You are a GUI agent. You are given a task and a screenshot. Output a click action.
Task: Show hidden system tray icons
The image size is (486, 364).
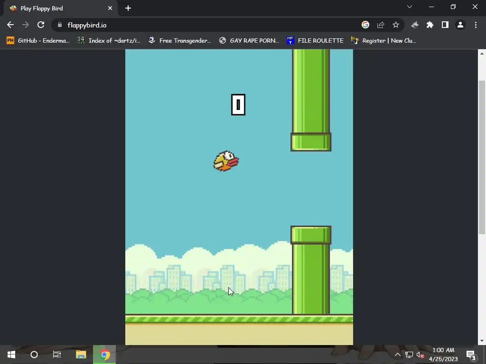pos(397,355)
